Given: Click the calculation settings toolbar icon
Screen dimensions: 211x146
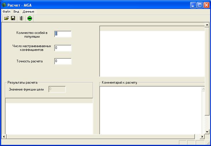Looking at the screenshot, I should [21, 18].
